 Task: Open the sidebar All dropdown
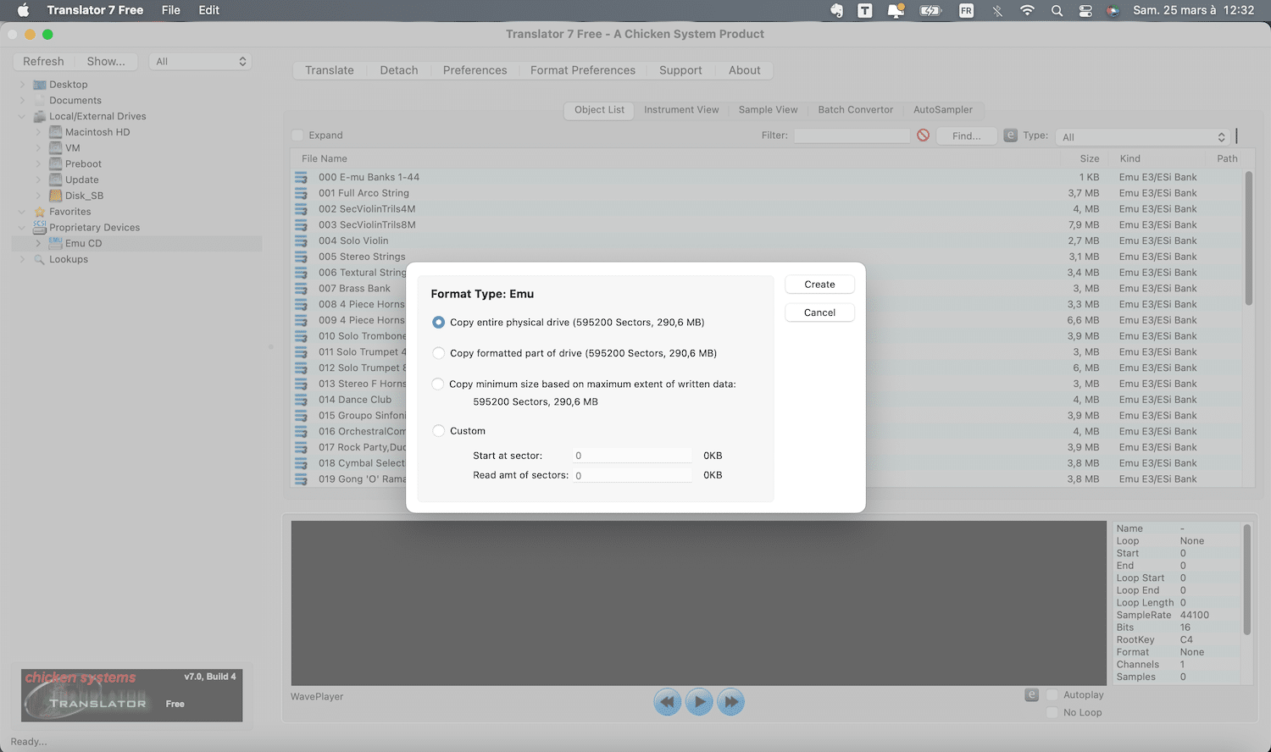[200, 61]
